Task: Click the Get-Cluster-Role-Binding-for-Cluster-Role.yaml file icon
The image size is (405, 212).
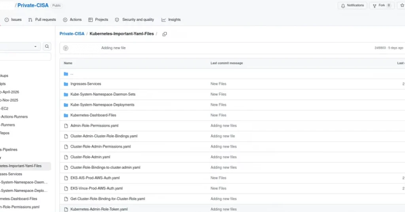Action: point(66,199)
